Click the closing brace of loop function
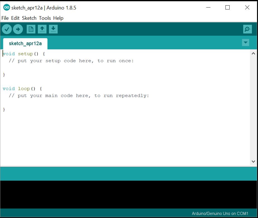Viewport: 258px width, 218px height. pyautogui.click(x=4, y=110)
